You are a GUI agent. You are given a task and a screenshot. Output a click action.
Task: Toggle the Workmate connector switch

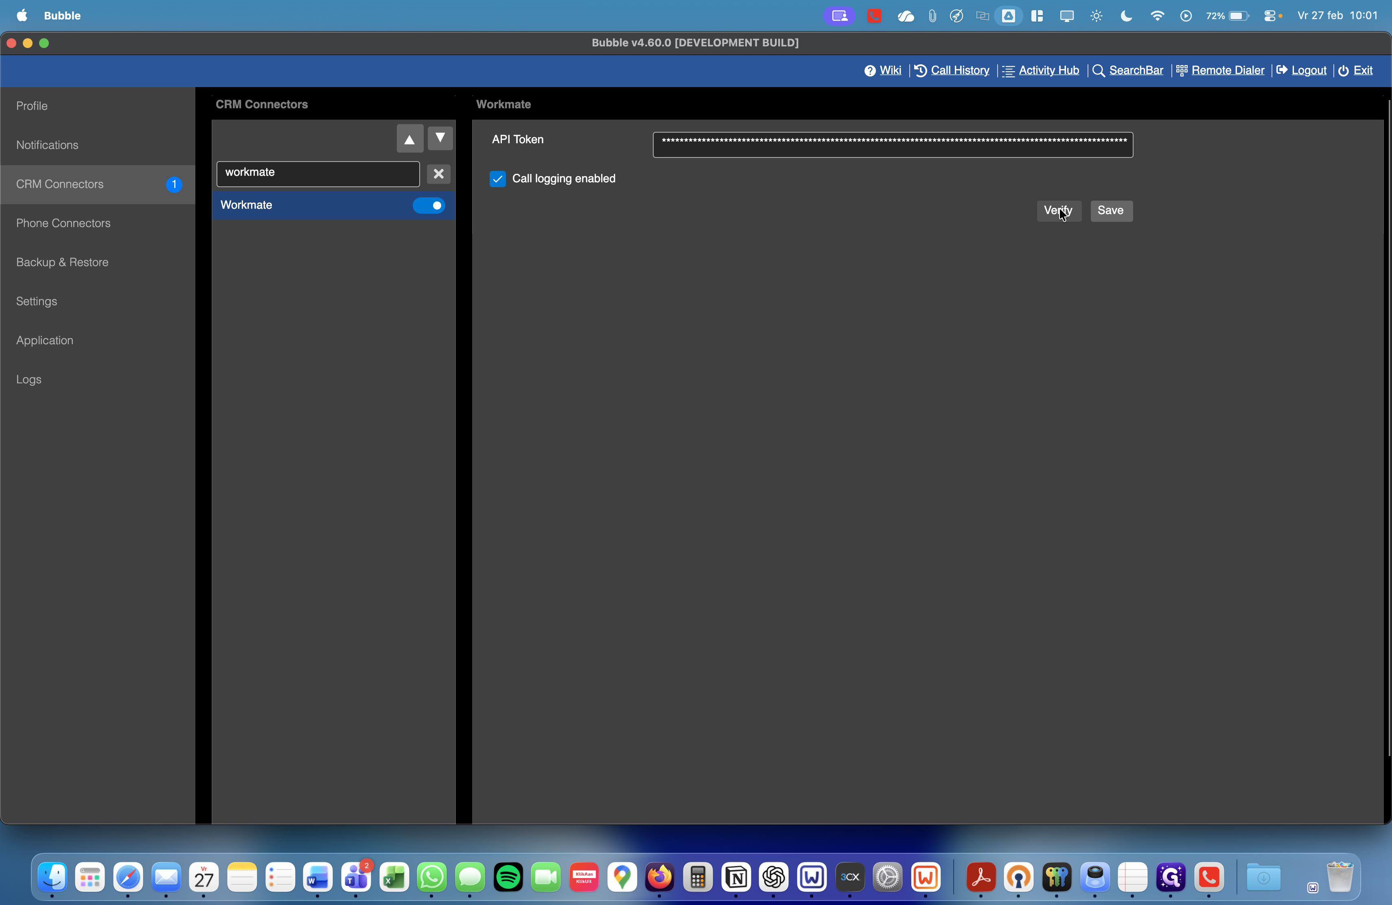coord(429,205)
